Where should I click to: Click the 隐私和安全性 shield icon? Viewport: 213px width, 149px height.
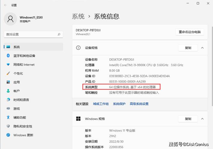[x=8, y=126]
